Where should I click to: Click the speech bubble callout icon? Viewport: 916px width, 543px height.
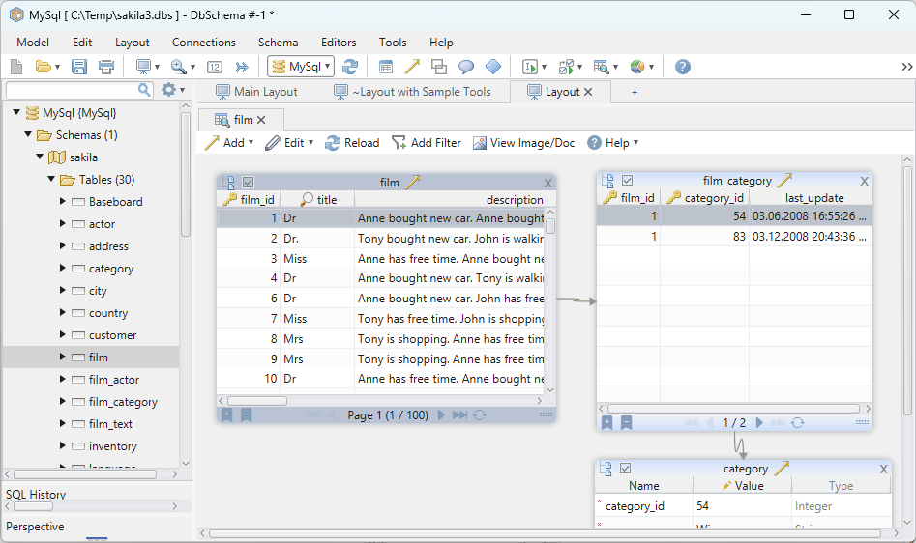pos(465,67)
